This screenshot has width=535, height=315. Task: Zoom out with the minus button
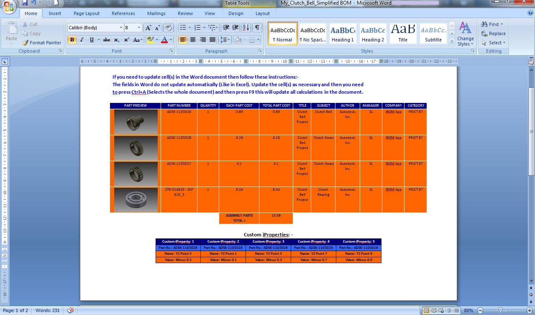coord(480,310)
